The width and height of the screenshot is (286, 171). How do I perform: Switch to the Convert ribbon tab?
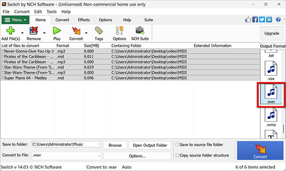point(62,20)
